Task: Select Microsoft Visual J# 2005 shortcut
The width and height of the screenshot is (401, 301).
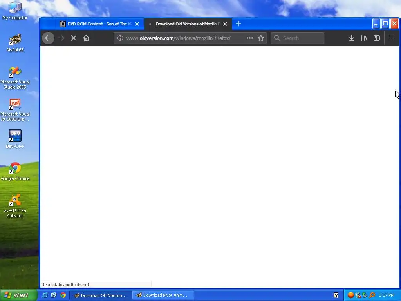Action: pos(15,110)
